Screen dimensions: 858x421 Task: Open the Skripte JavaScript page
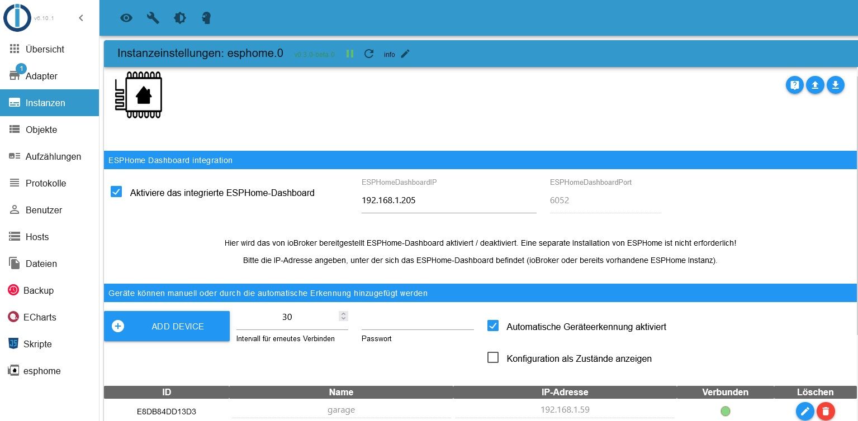(49, 344)
